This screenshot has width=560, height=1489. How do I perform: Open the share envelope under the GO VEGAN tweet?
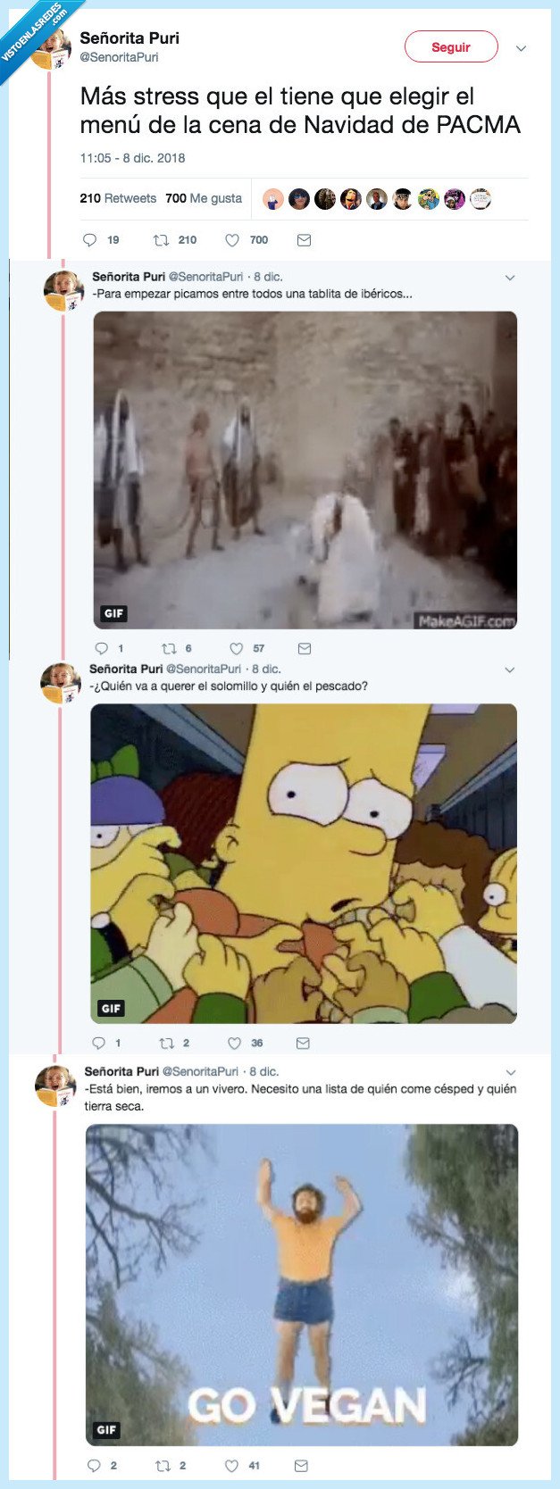300,1464
